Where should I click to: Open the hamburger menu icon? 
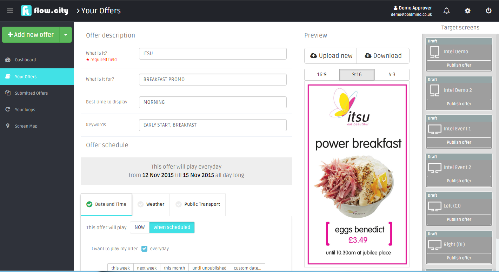pos(10,11)
